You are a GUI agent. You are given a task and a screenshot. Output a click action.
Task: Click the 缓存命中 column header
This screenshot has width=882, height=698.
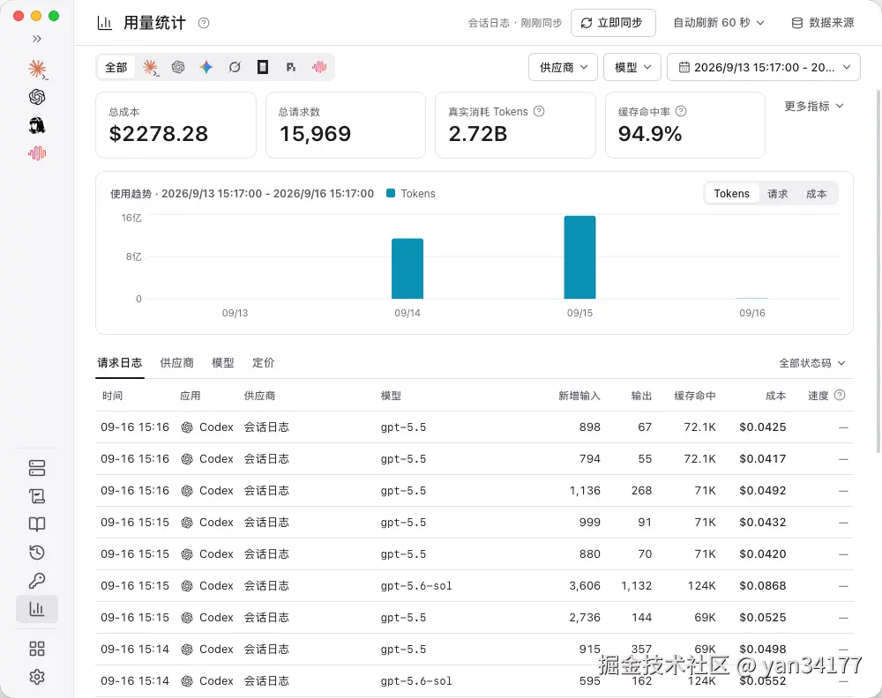click(x=695, y=396)
